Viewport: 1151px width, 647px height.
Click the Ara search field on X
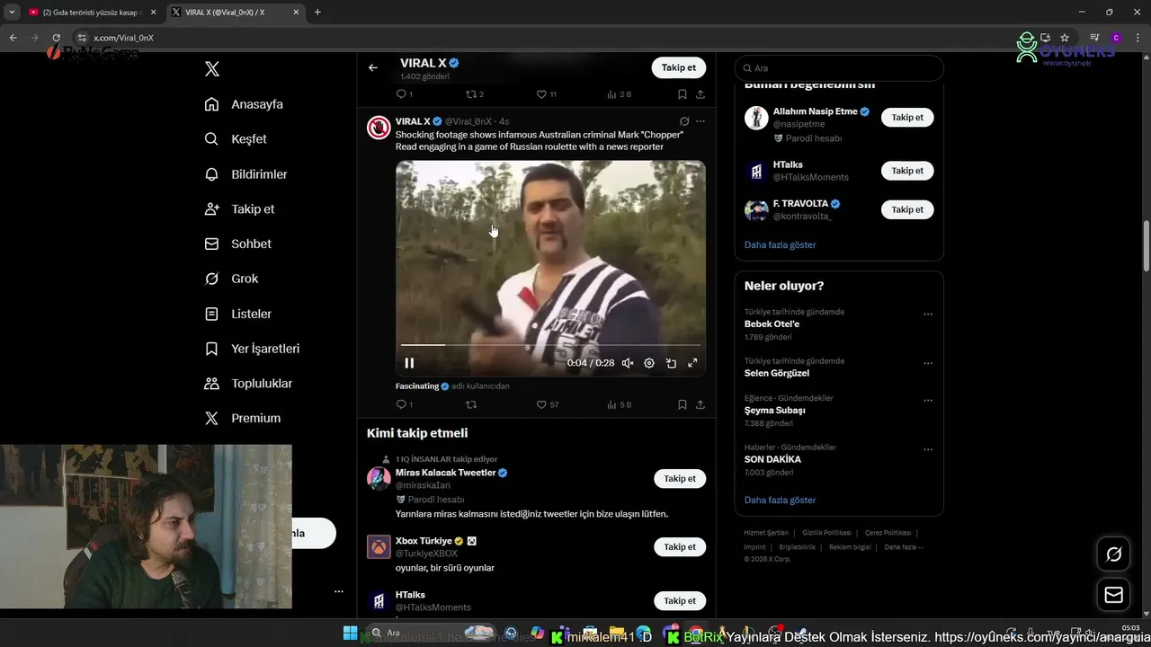pyautogui.click(x=839, y=68)
